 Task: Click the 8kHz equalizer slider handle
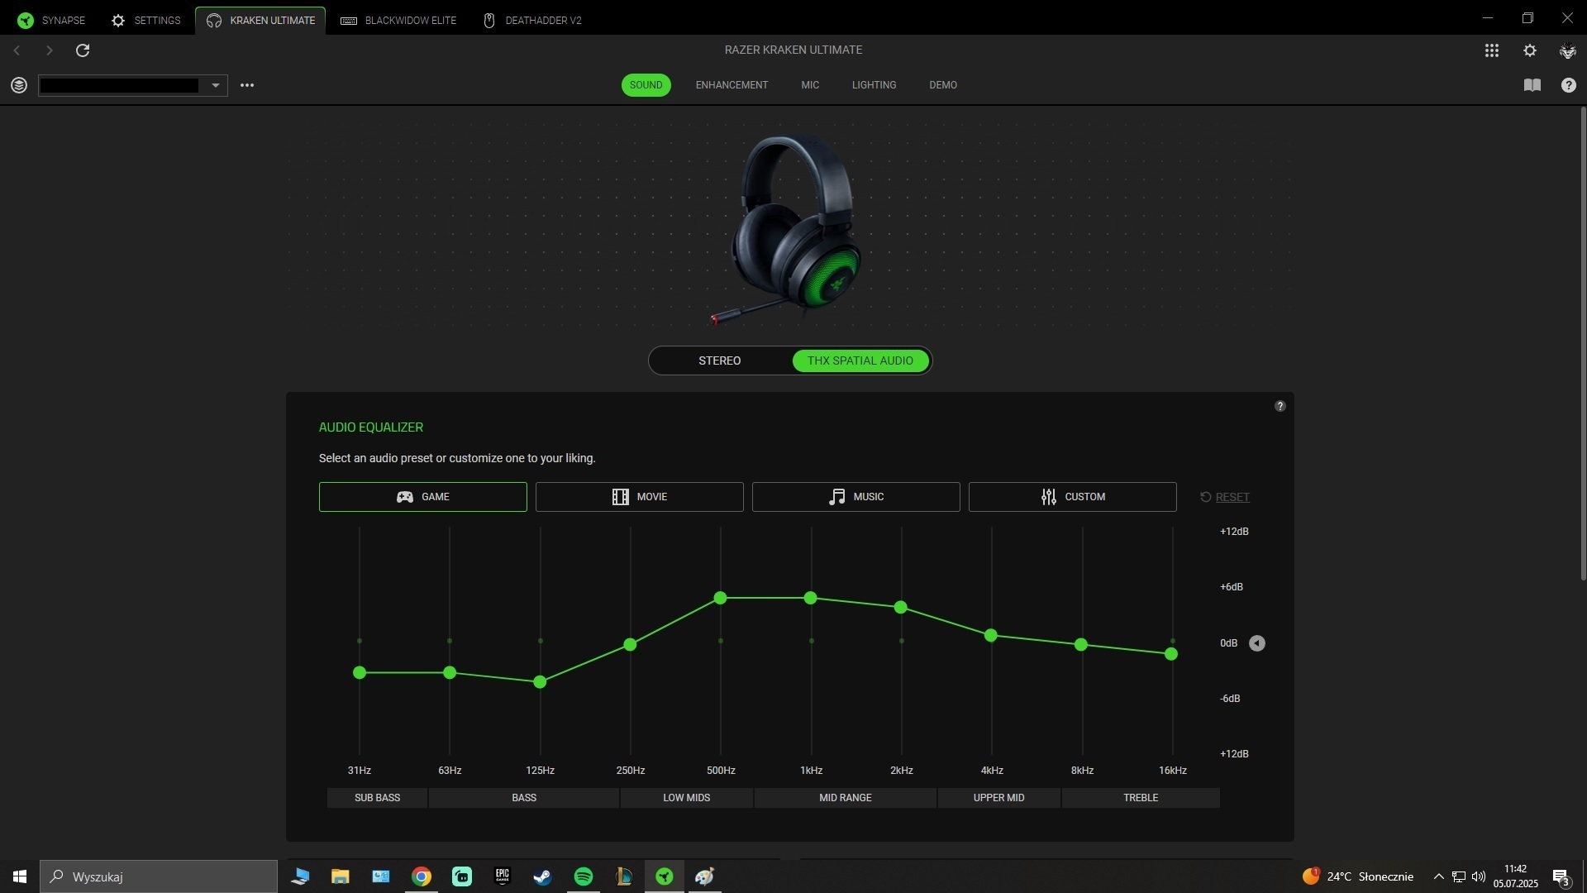[x=1081, y=645]
